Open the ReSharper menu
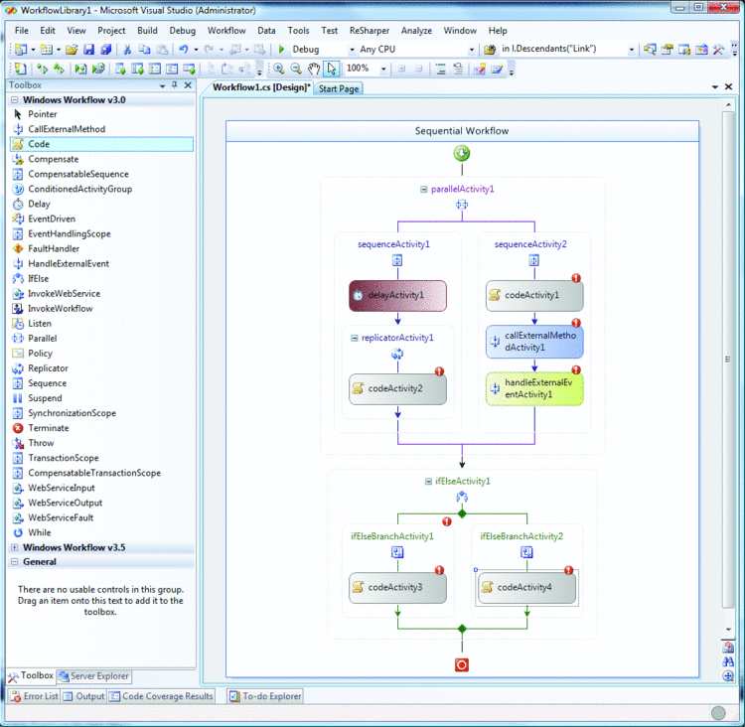Screen dimensions: 745x727 pos(370,31)
